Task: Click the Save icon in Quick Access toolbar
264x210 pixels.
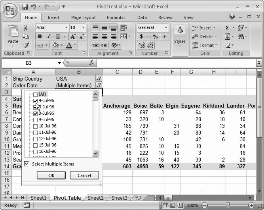Action: [25, 7]
